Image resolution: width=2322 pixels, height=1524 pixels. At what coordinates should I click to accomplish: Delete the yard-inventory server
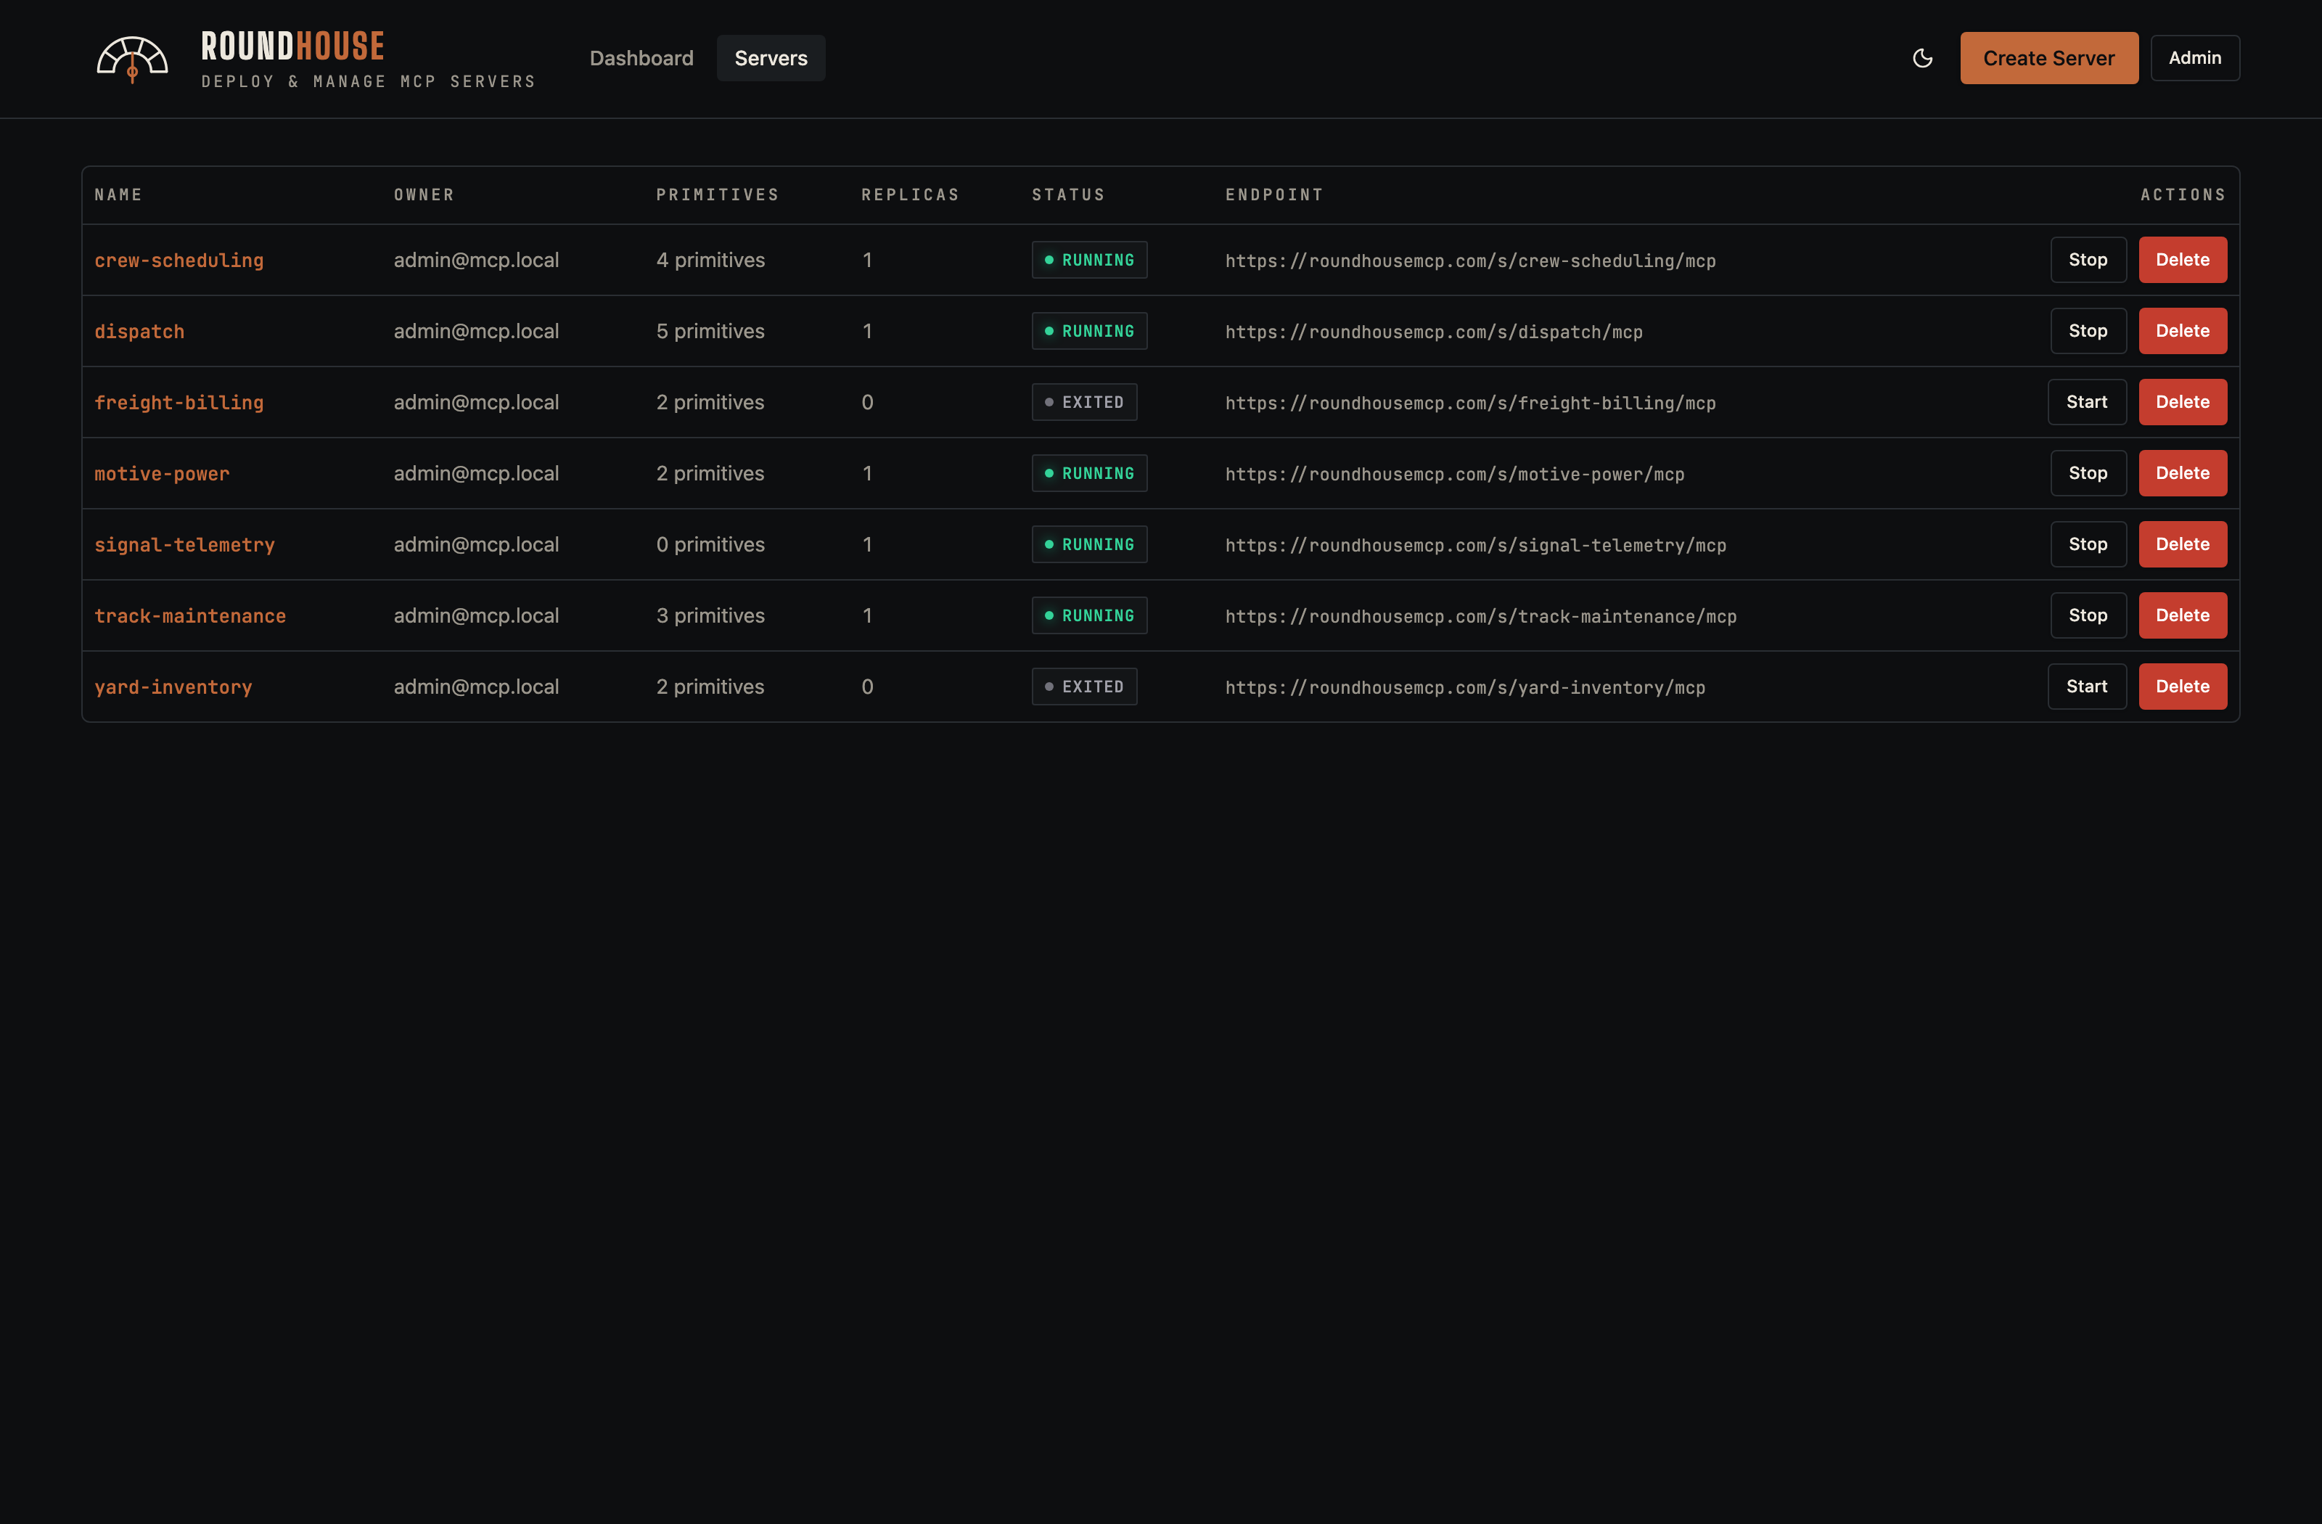[x=2183, y=687]
